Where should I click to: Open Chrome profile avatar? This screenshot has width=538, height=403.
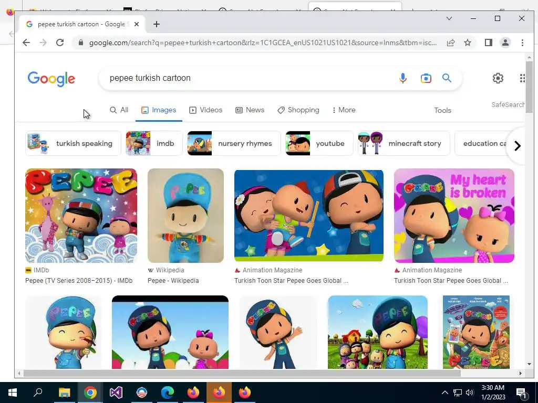point(505,43)
